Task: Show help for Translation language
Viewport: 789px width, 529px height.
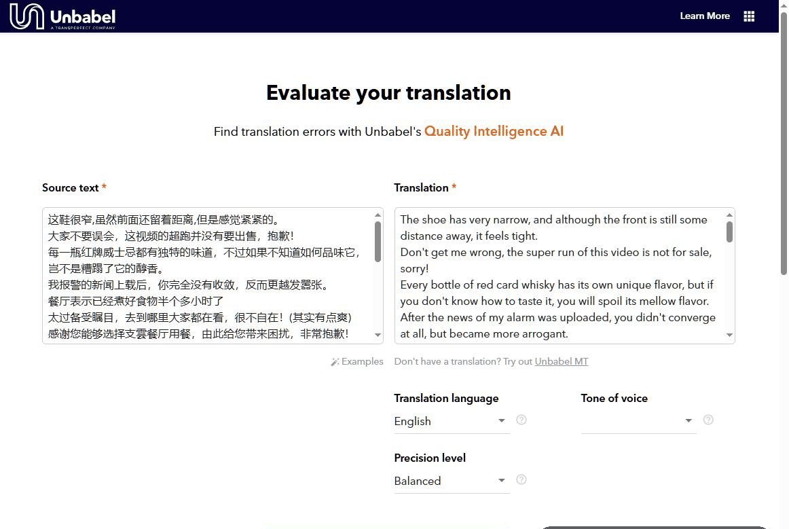Action: 521,420
